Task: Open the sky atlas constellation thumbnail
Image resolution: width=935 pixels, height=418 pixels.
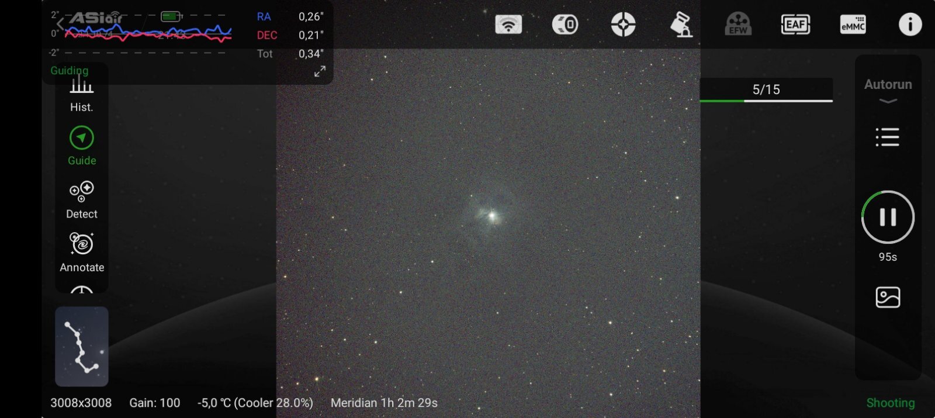Action: coord(82,346)
